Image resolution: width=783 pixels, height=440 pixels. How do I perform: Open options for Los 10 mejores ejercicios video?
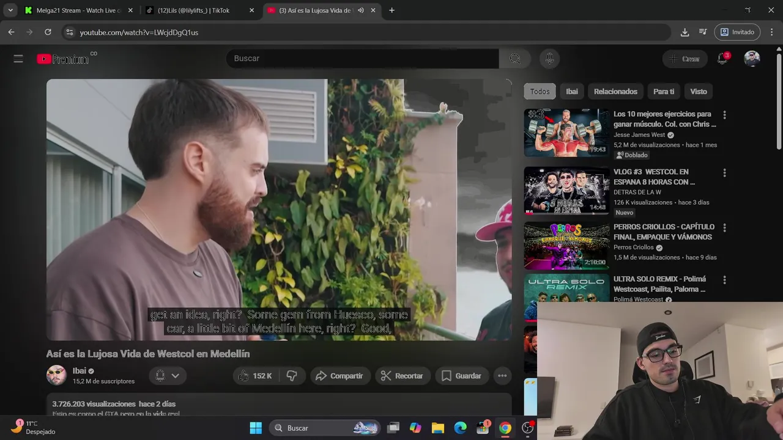724,115
